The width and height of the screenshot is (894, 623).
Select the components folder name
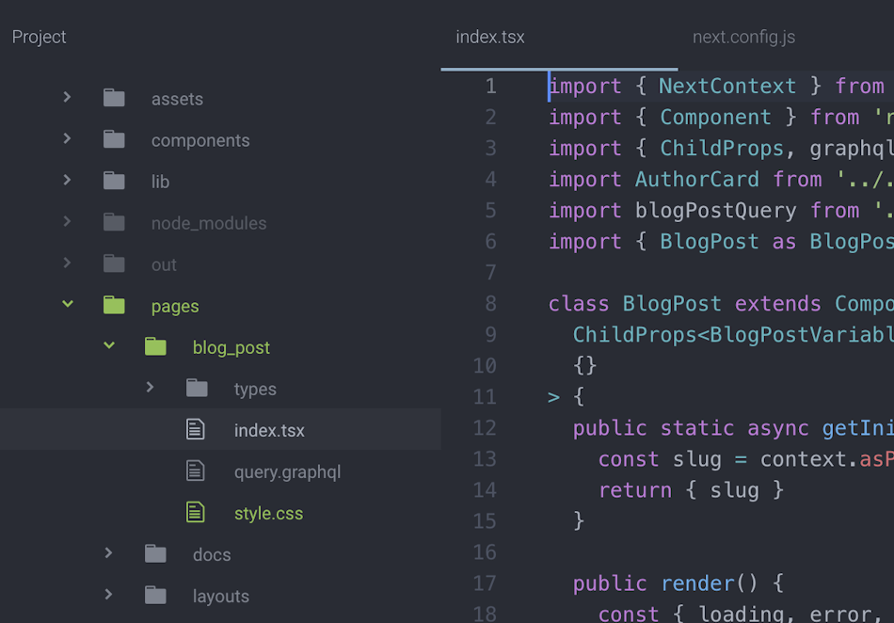[x=200, y=141]
